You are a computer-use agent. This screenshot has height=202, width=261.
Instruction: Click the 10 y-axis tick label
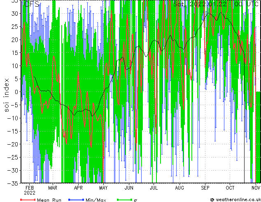pos(15,66)
